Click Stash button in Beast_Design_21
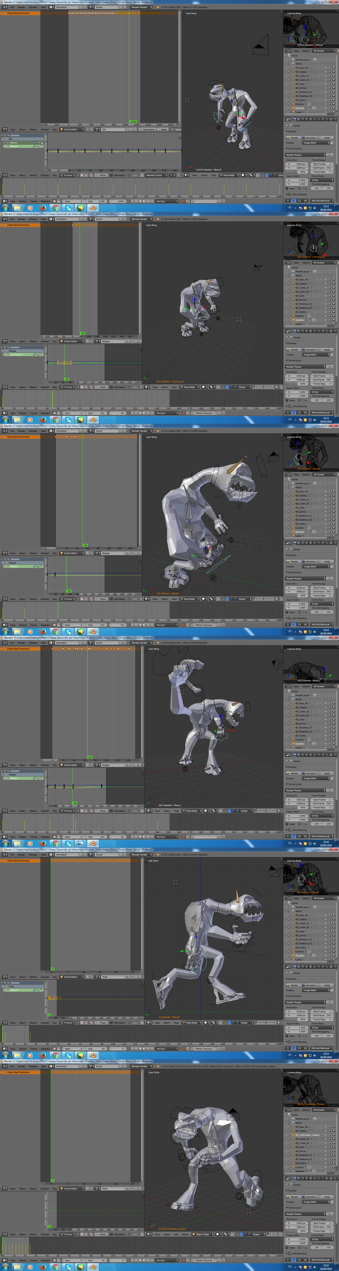Image resolution: width=339 pixels, height=1271 pixels. 163,130
